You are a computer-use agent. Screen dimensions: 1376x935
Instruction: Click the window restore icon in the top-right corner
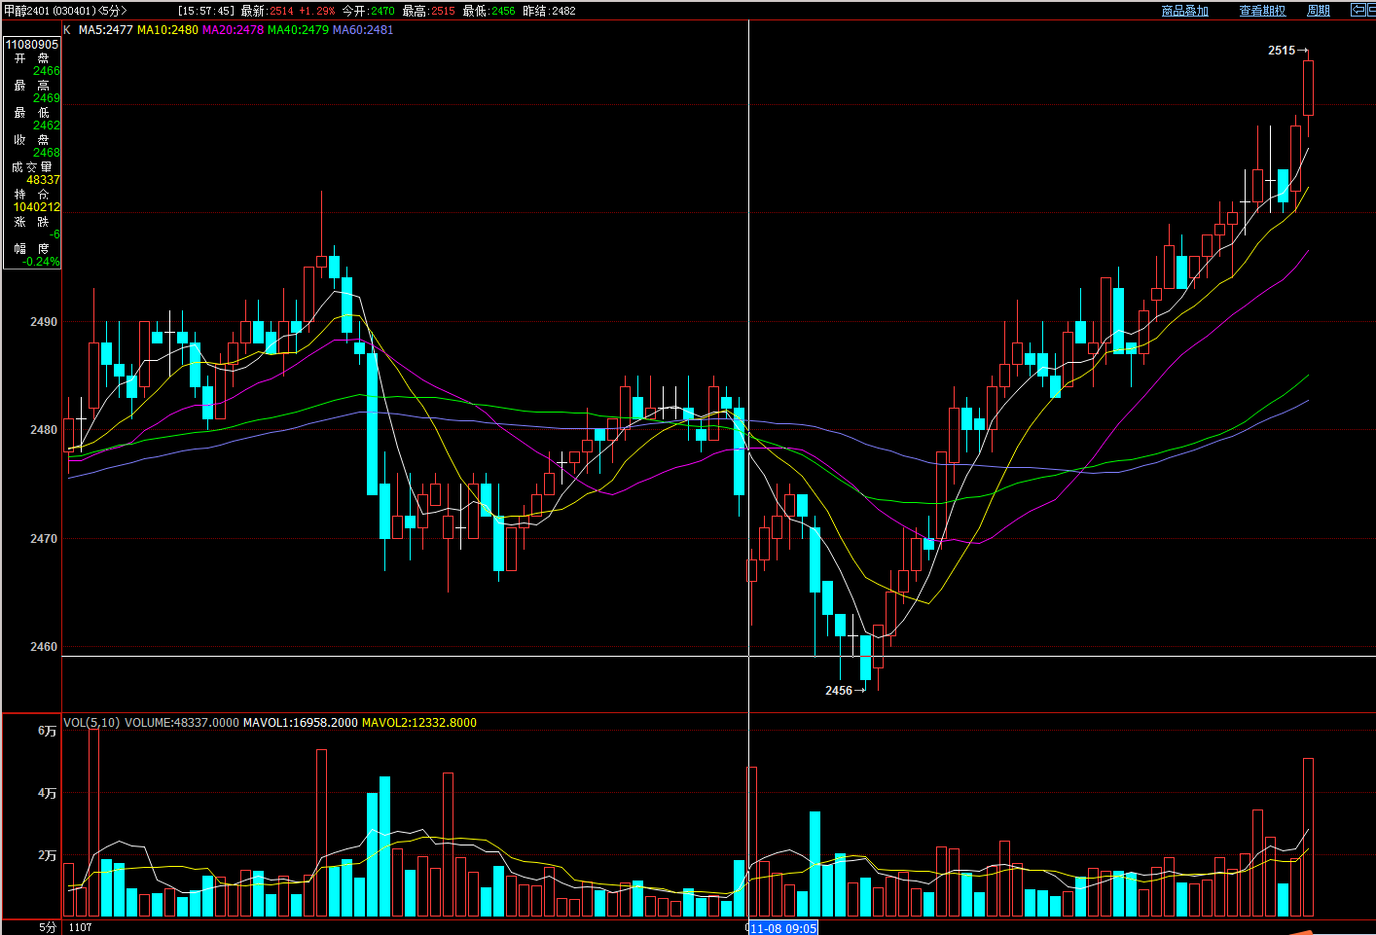point(1371,10)
